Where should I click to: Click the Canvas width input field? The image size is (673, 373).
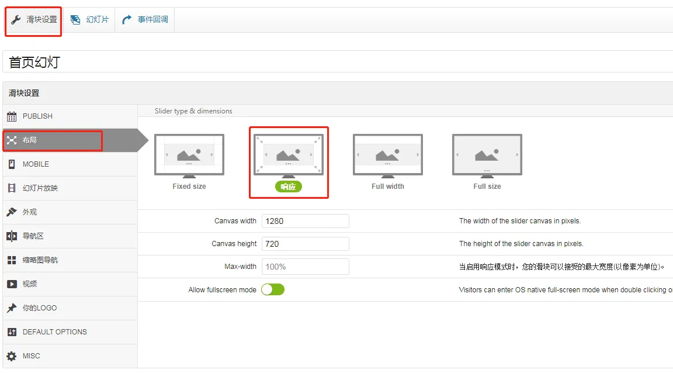click(305, 221)
